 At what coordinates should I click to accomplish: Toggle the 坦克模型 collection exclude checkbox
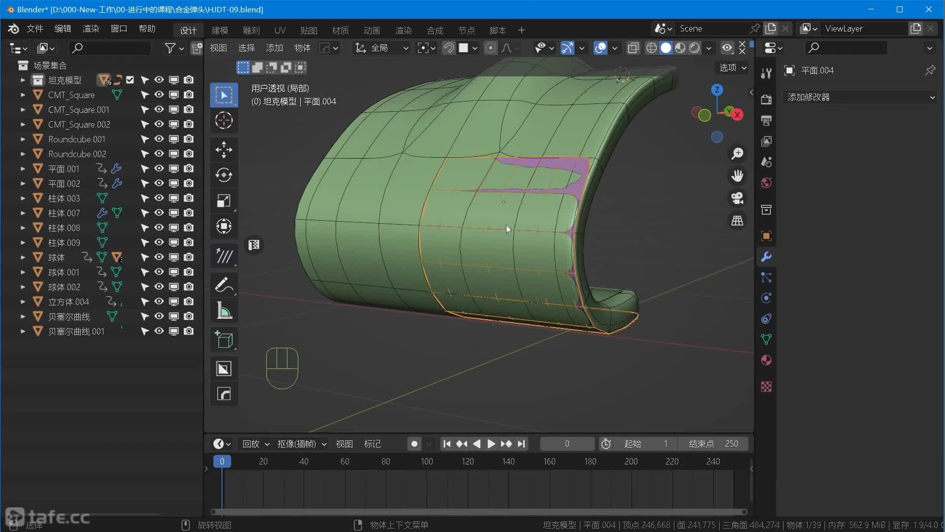[130, 80]
